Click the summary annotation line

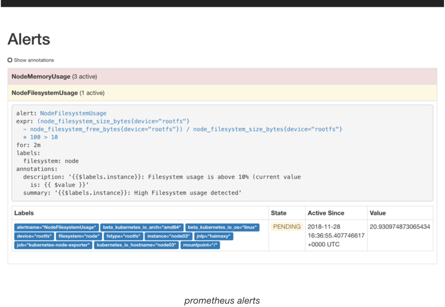pyautogui.click(x=132, y=193)
